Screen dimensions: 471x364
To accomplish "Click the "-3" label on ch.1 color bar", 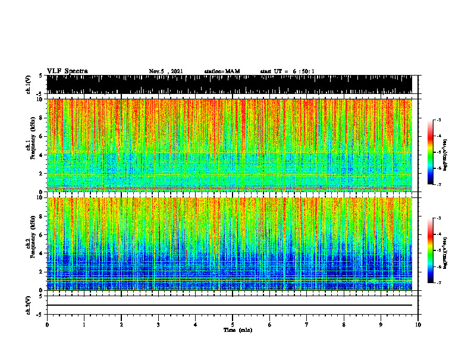I will point(439,120).
